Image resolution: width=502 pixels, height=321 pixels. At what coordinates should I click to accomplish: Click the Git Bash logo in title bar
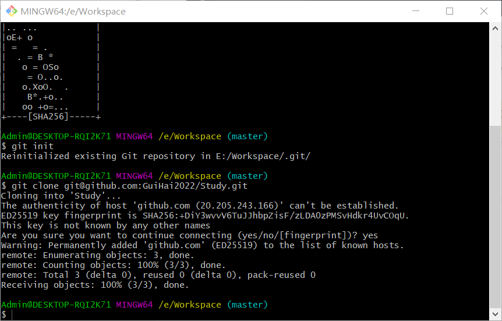pyautogui.click(x=12, y=11)
